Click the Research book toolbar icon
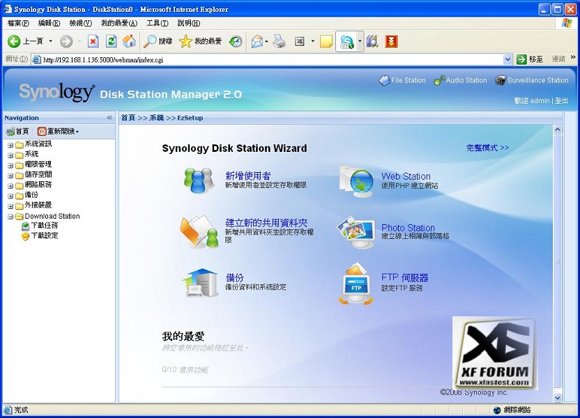The height and width of the screenshot is (418, 580). coord(372,41)
